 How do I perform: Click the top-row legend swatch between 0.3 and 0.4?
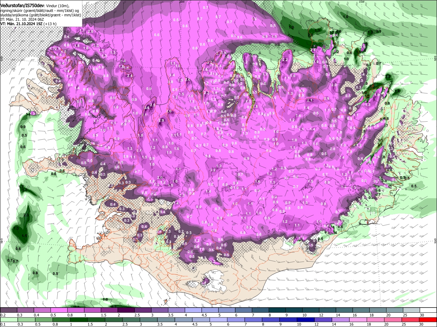coord(25,310)
